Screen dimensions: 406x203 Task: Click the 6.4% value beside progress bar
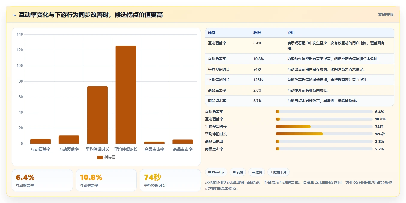pos(379,112)
